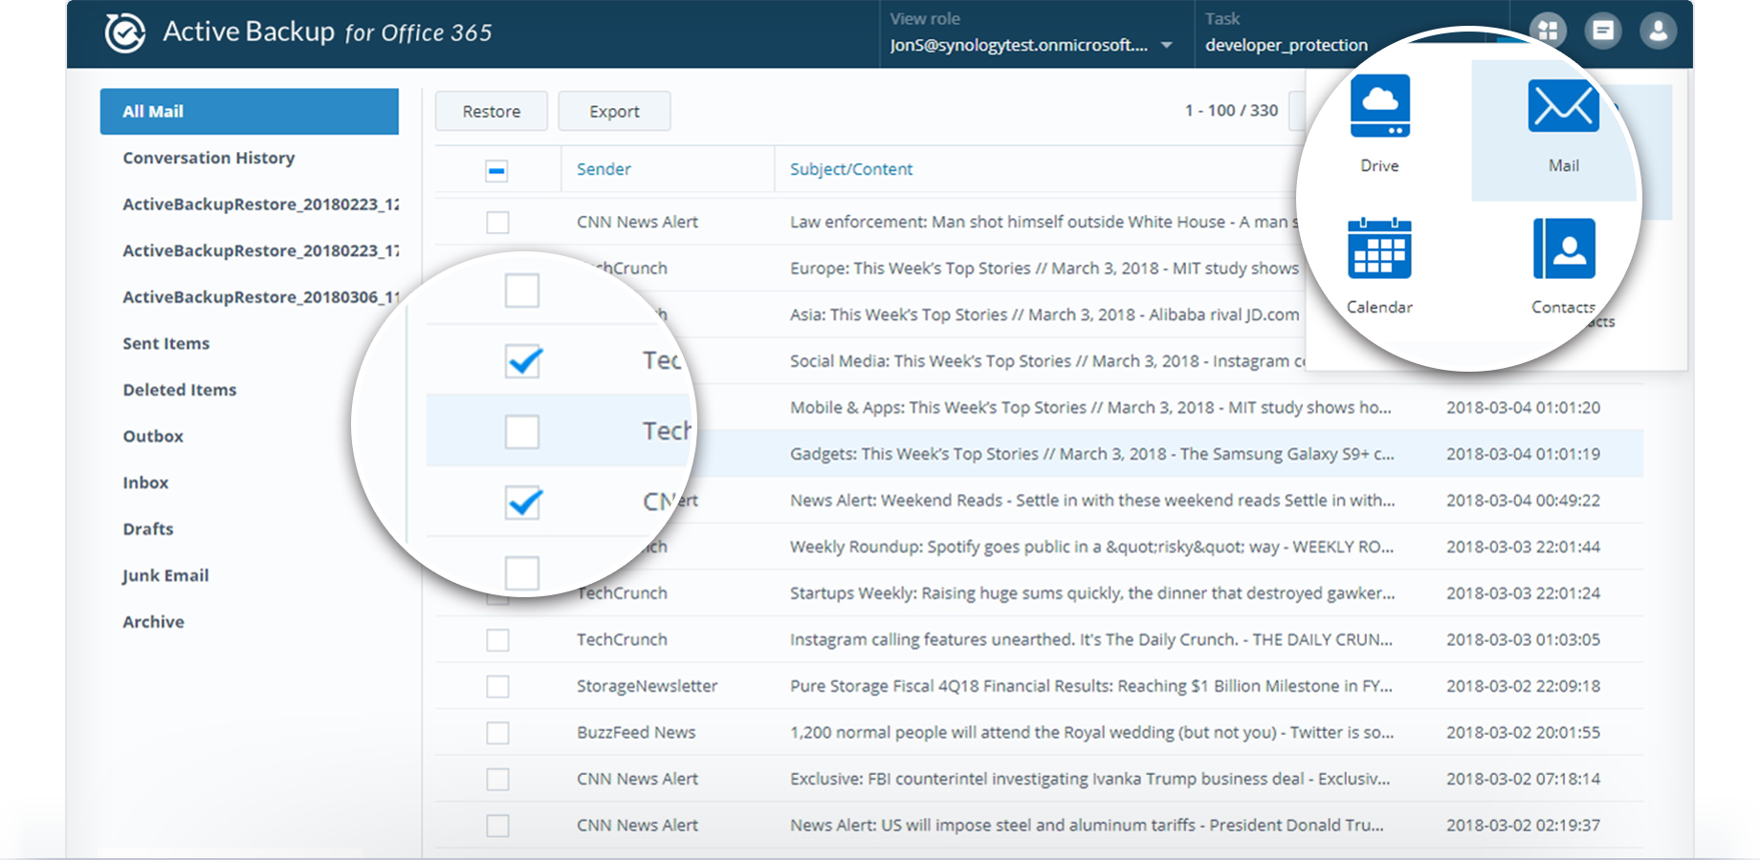The width and height of the screenshot is (1760, 860).
Task: Open the Inbox folder
Action: click(x=145, y=483)
